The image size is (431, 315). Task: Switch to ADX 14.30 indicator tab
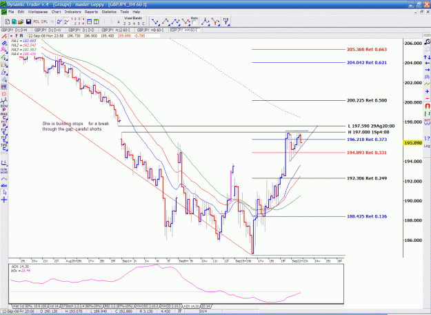[191, 306]
